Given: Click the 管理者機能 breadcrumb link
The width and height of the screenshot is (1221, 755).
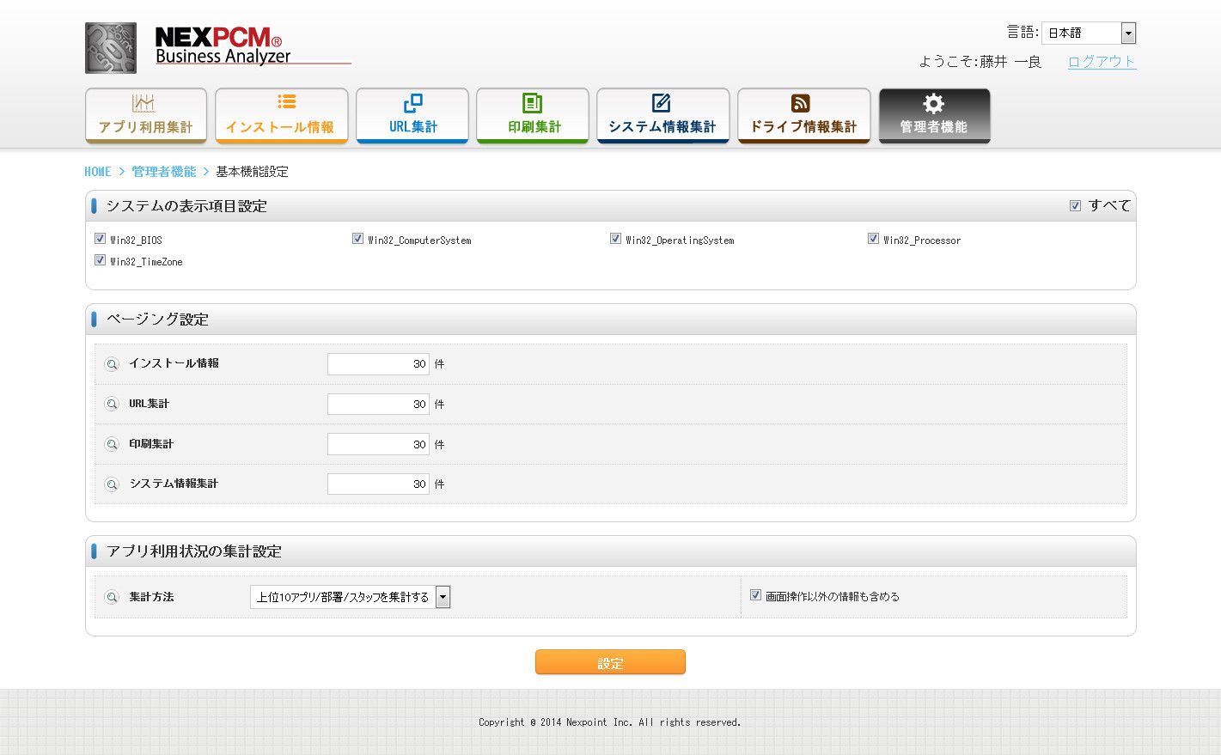Looking at the screenshot, I should tap(164, 172).
